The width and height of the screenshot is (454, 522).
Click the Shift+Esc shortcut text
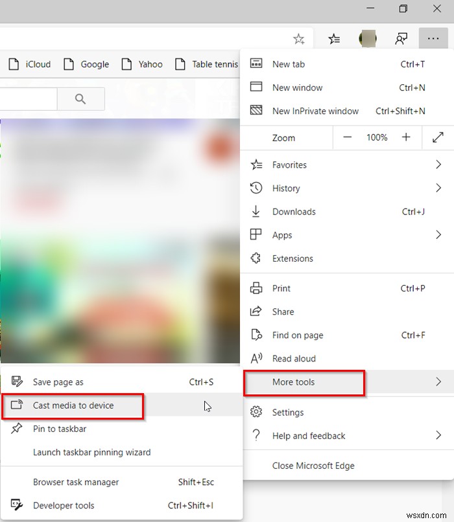pos(196,482)
